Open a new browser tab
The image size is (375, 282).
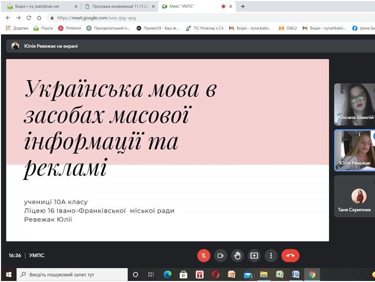tap(243, 6)
